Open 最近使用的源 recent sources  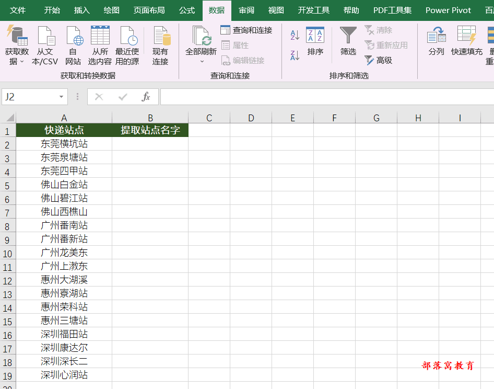[x=127, y=45]
